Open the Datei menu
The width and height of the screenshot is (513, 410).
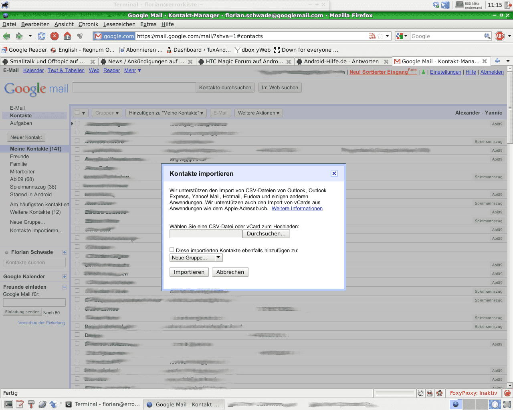click(9, 24)
